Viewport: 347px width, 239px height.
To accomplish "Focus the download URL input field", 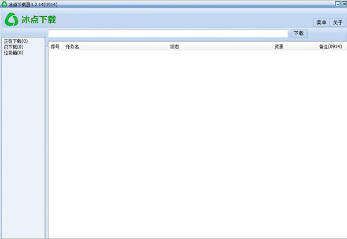I will [x=168, y=34].
